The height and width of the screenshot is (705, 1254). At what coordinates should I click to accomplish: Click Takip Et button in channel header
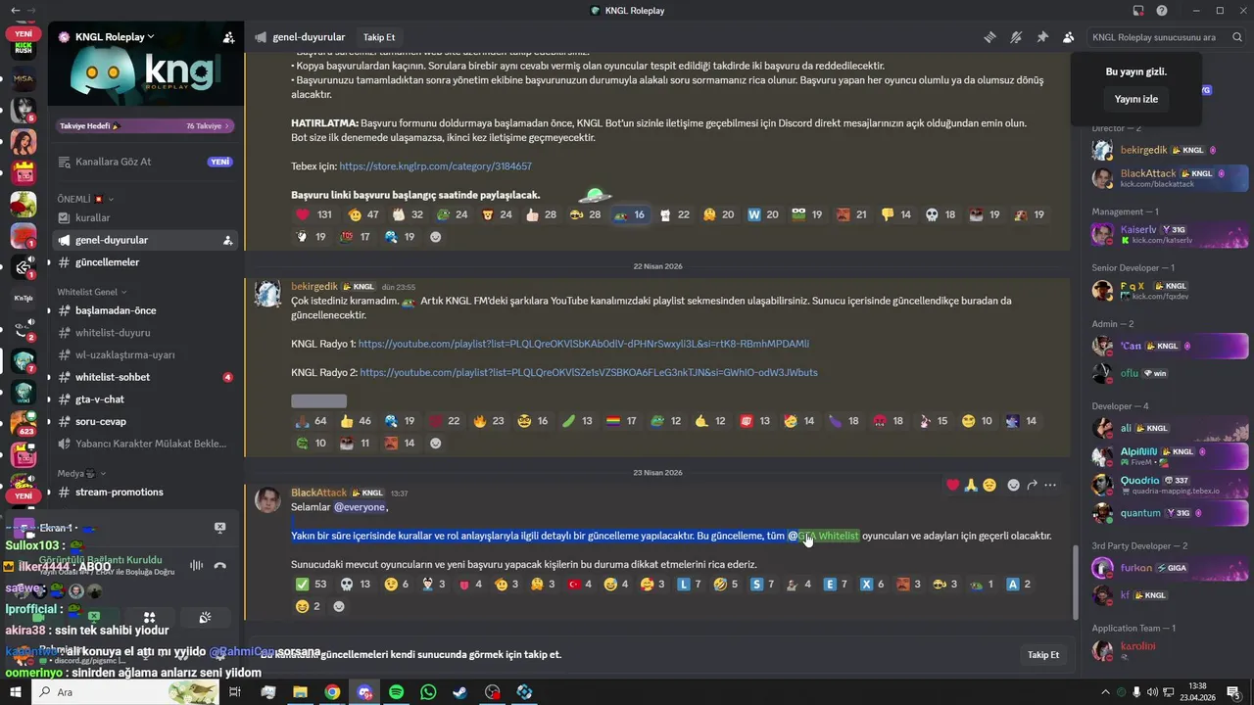[x=379, y=37]
